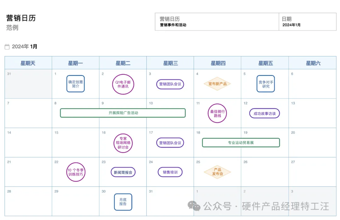
Task: Open the 确定创意简介 event on January 1
Action: coord(75,84)
